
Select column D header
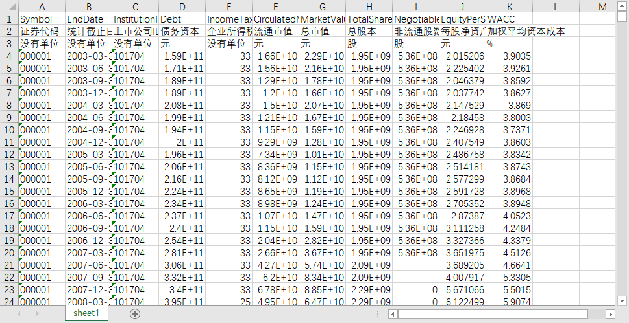tap(182, 6)
